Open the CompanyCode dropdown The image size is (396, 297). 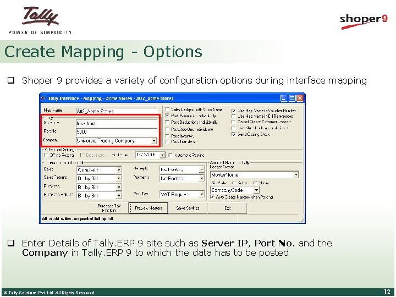coord(256,190)
